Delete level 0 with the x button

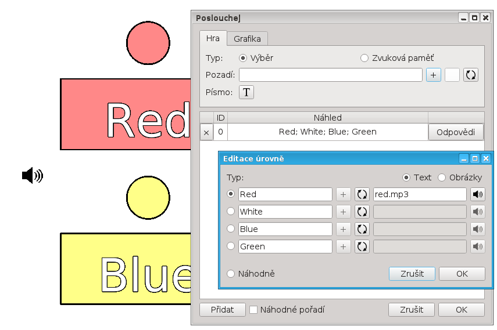click(x=206, y=132)
